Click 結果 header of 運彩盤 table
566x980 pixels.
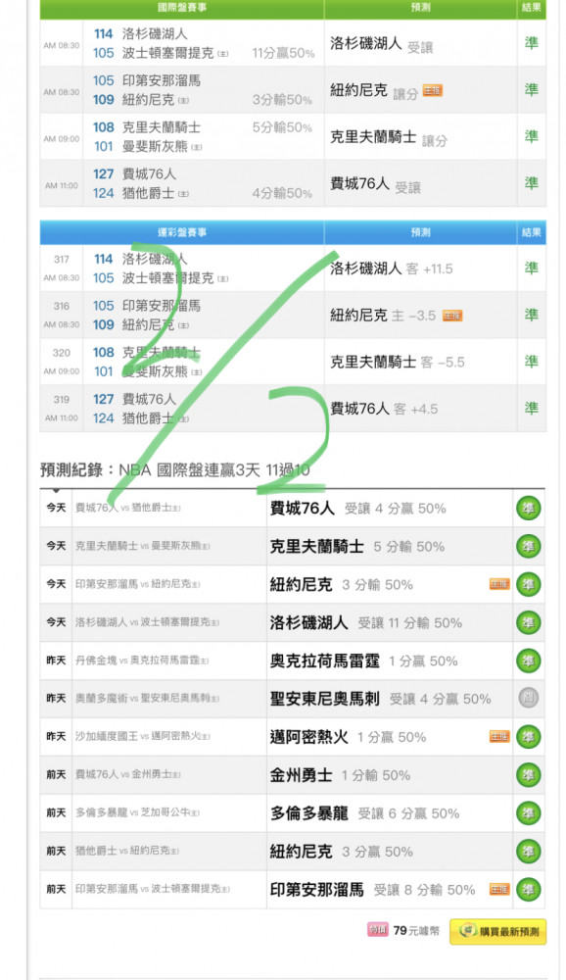(532, 232)
